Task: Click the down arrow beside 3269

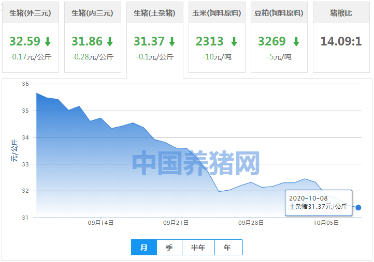Action: coord(296,42)
